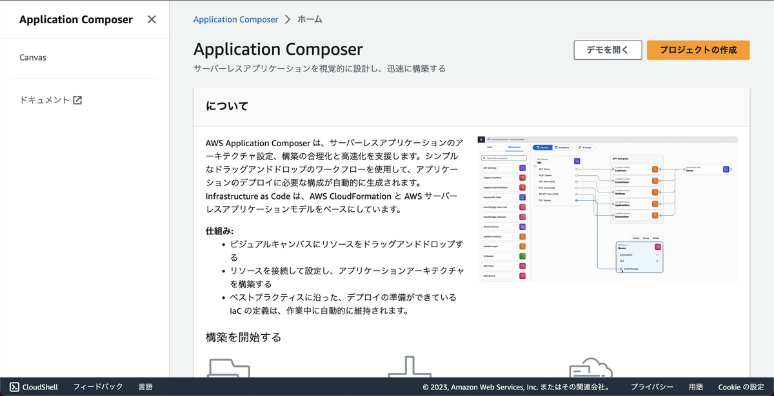This screenshot has width=774, height=396.
Task: Click the folder icon under 構築を開始する
Action: point(229,367)
